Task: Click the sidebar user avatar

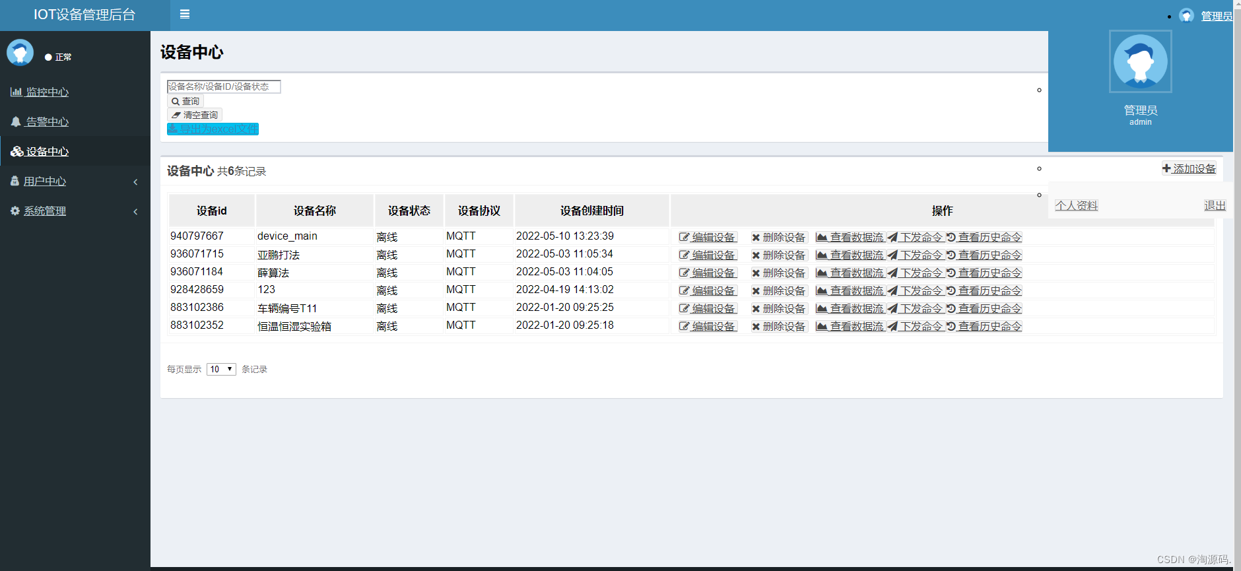Action: point(20,52)
